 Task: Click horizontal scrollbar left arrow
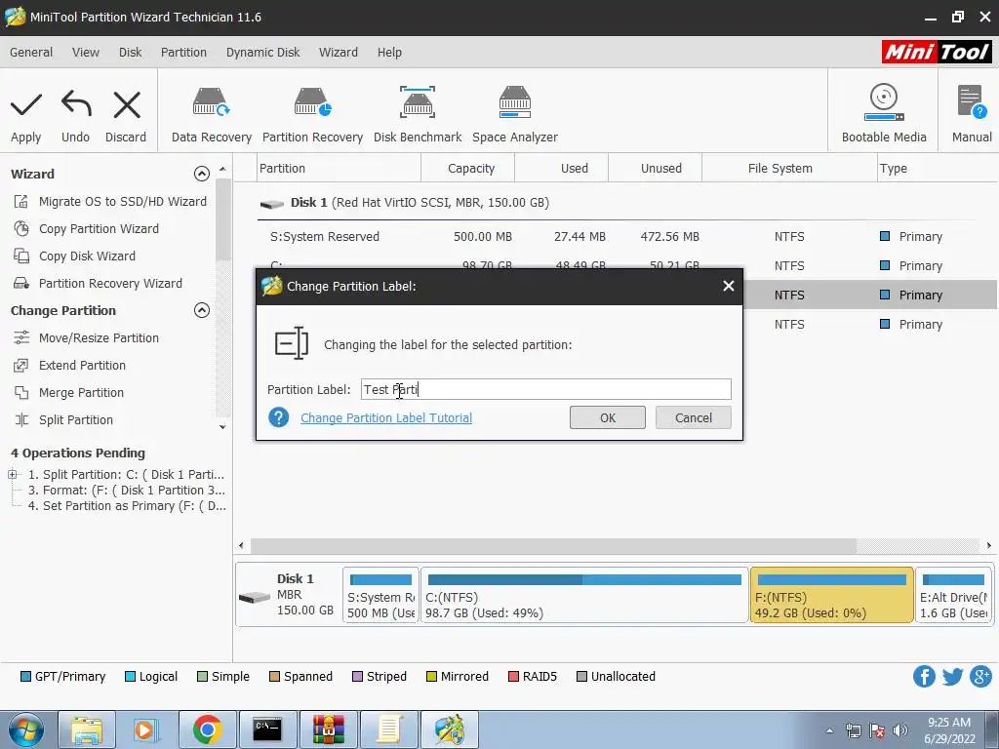click(x=241, y=545)
